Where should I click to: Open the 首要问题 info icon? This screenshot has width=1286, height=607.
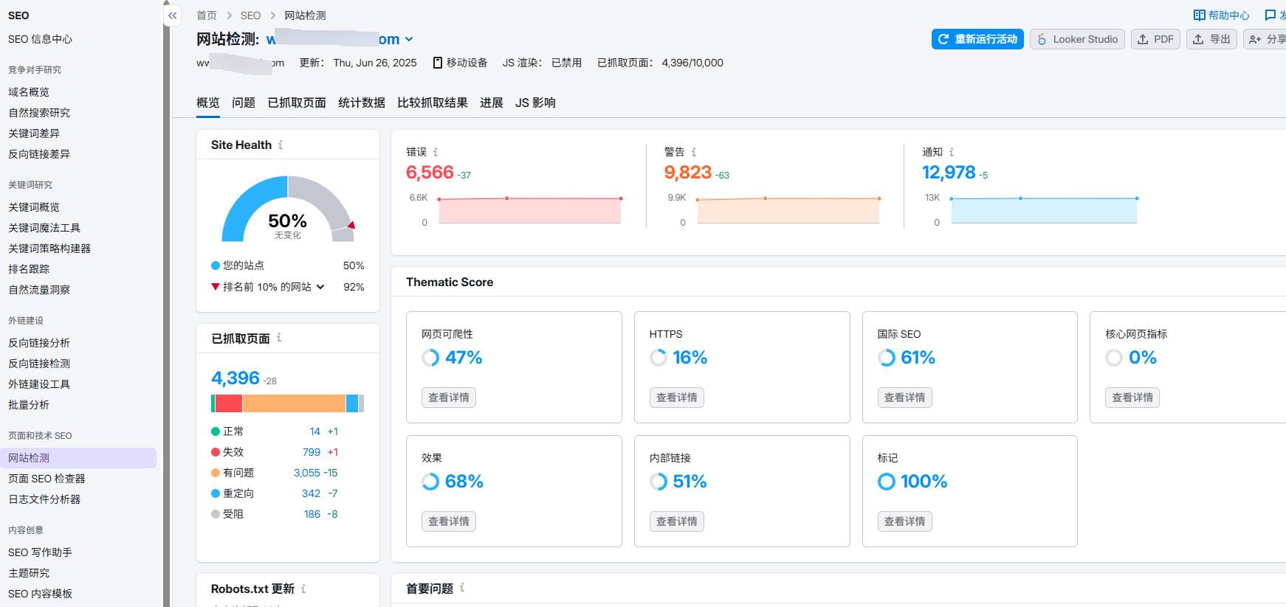point(462,588)
